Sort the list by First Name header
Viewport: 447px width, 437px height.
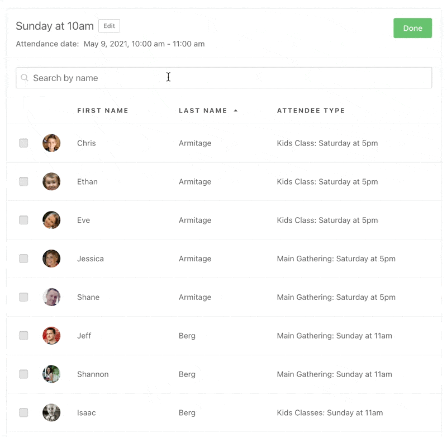103,111
